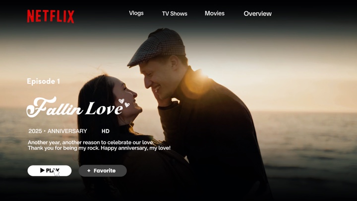
Task: Add the show with the Favorite button
Action: tap(103, 171)
